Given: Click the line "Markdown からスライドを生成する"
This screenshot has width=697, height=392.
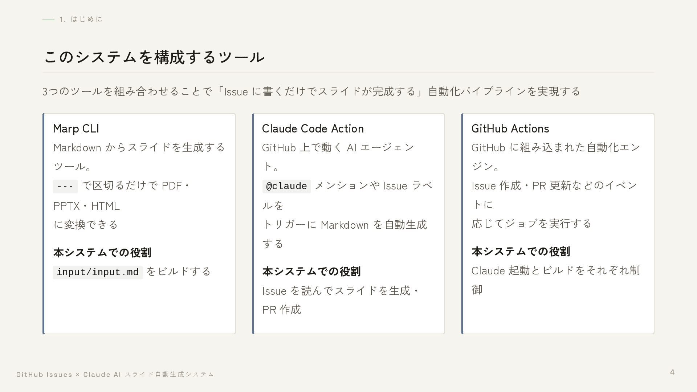Looking at the screenshot, I should (x=139, y=147).
